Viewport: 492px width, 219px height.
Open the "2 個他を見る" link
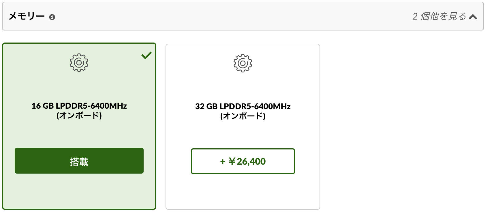(439, 16)
